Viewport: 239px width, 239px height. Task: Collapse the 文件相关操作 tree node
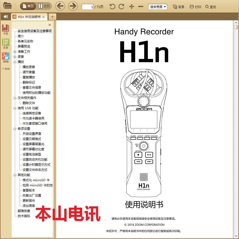(x=15, y=98)
